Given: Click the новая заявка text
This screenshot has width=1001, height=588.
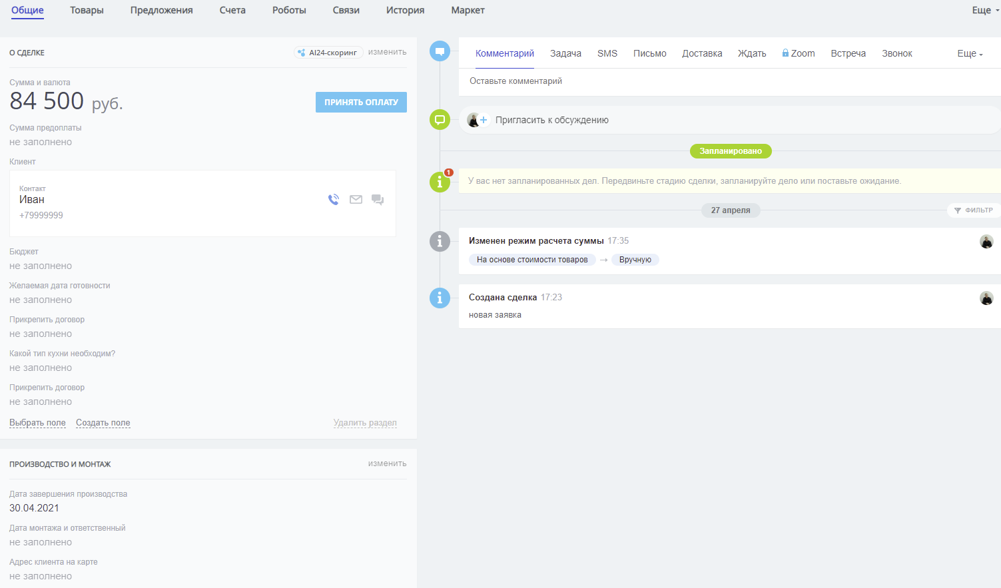Looking at the screenshot, I should 495,315.
